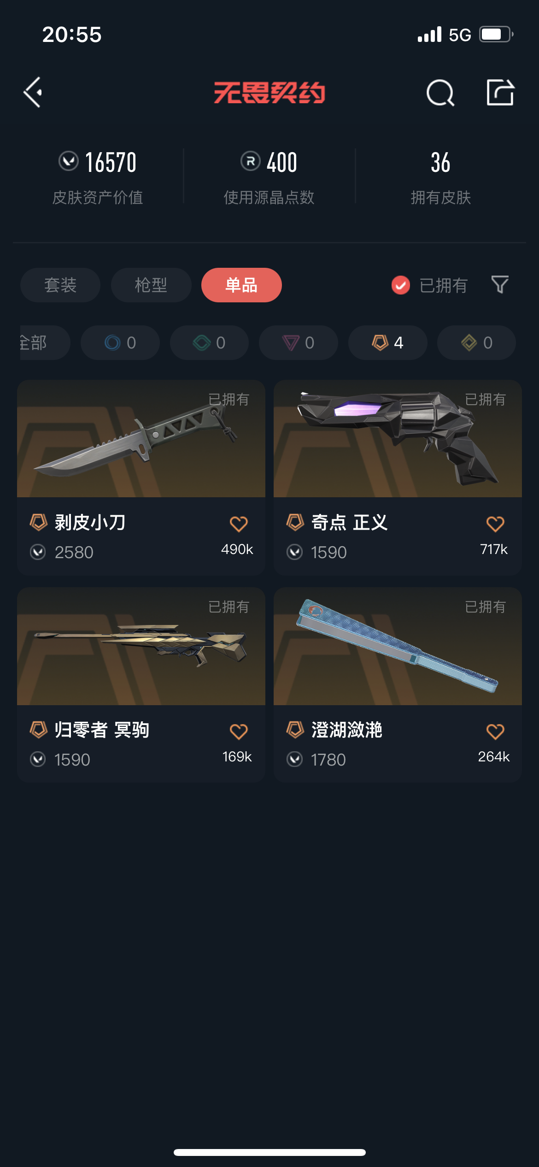The width and height of the screenshot is (539, 1167).
Task: Switch to the 套装 tab
Action: [x=60, y=285]
